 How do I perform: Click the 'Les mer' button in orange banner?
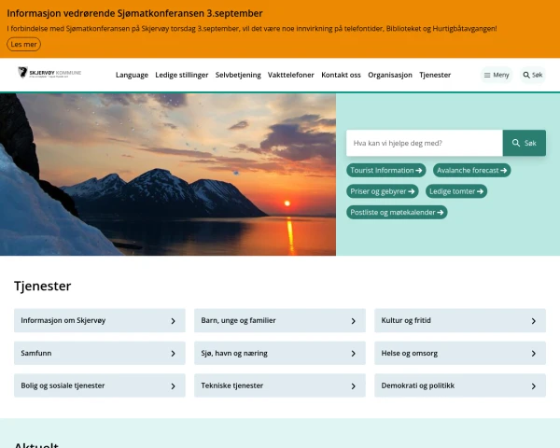click(23, 44)
